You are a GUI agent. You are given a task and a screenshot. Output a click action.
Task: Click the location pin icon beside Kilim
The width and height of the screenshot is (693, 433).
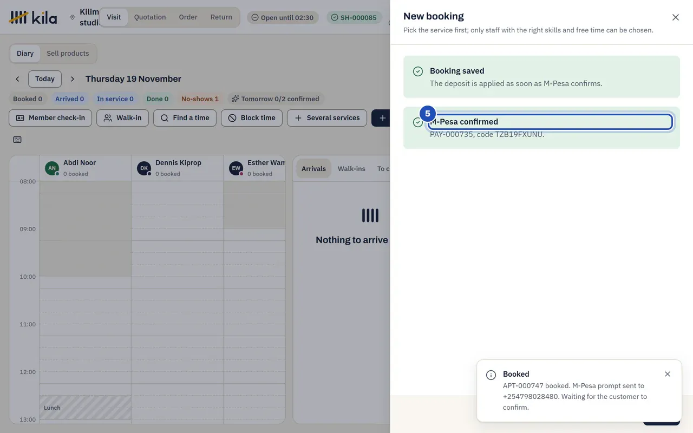73,17
